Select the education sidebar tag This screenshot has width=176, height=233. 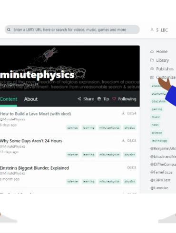158,101
